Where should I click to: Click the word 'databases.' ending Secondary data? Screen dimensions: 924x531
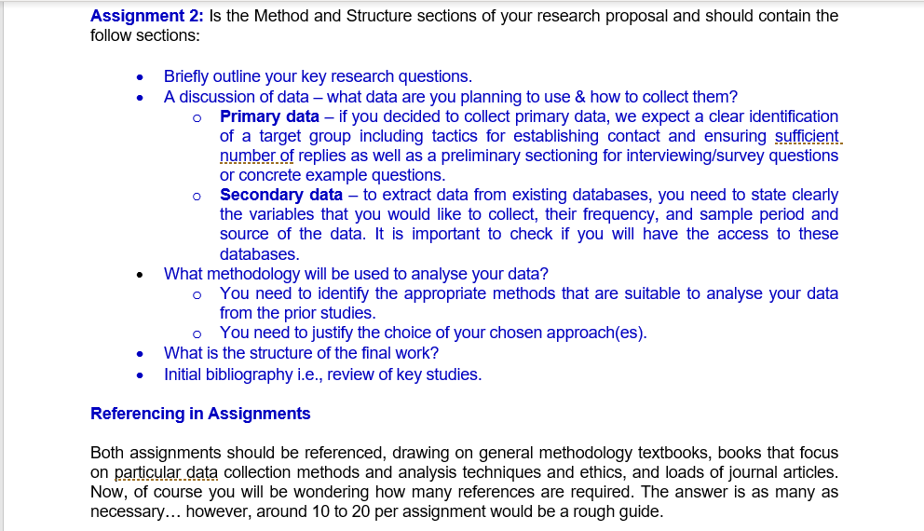pos(260,254)
